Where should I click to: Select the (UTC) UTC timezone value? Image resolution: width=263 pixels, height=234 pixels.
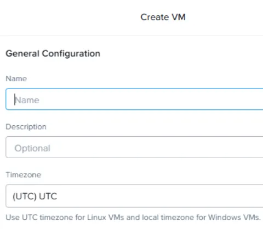click(35, 196)
